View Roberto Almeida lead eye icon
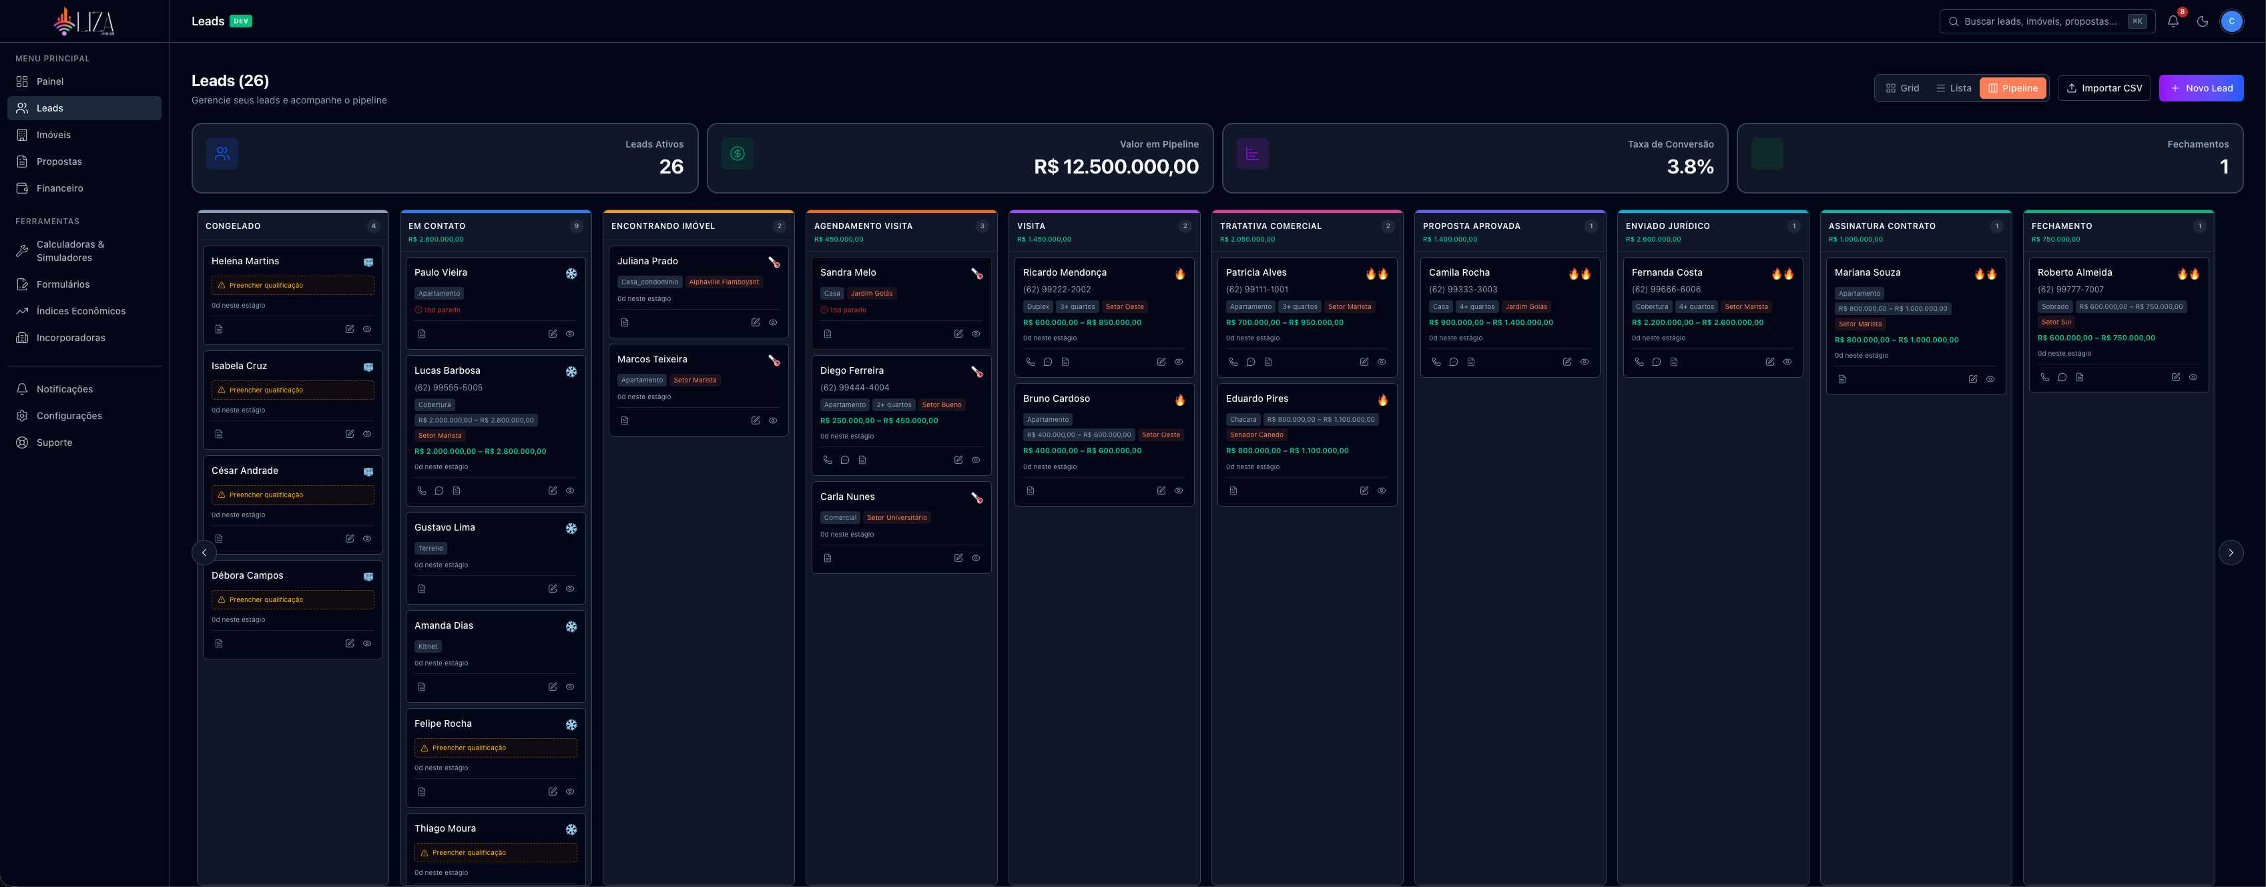Viewport: 2266px width, 887px height. click(2193, 378)
